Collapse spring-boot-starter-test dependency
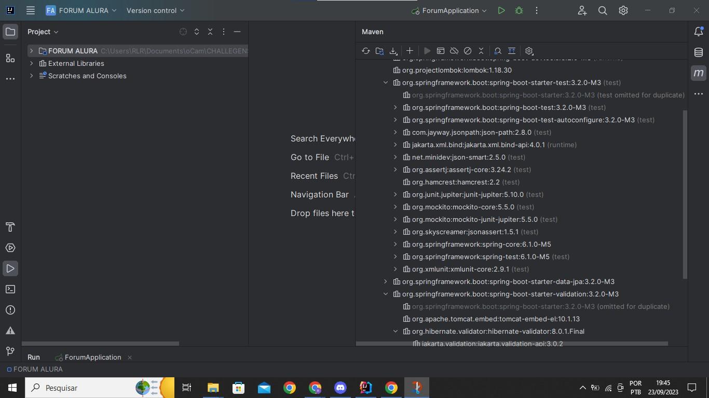709x398 pixels. (x=386, y=82)
